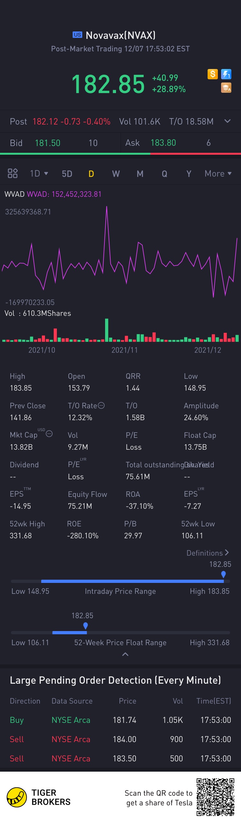Tap the Data Source column header

(x=72, y=701)
